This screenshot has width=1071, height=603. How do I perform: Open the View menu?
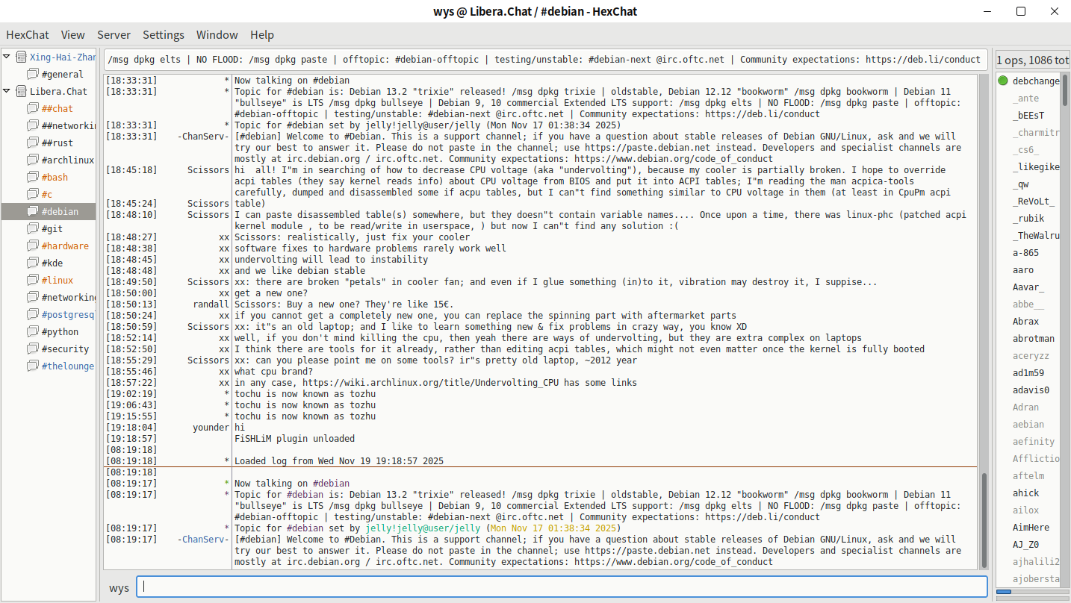pyautogui.click(x=73, y=34)
